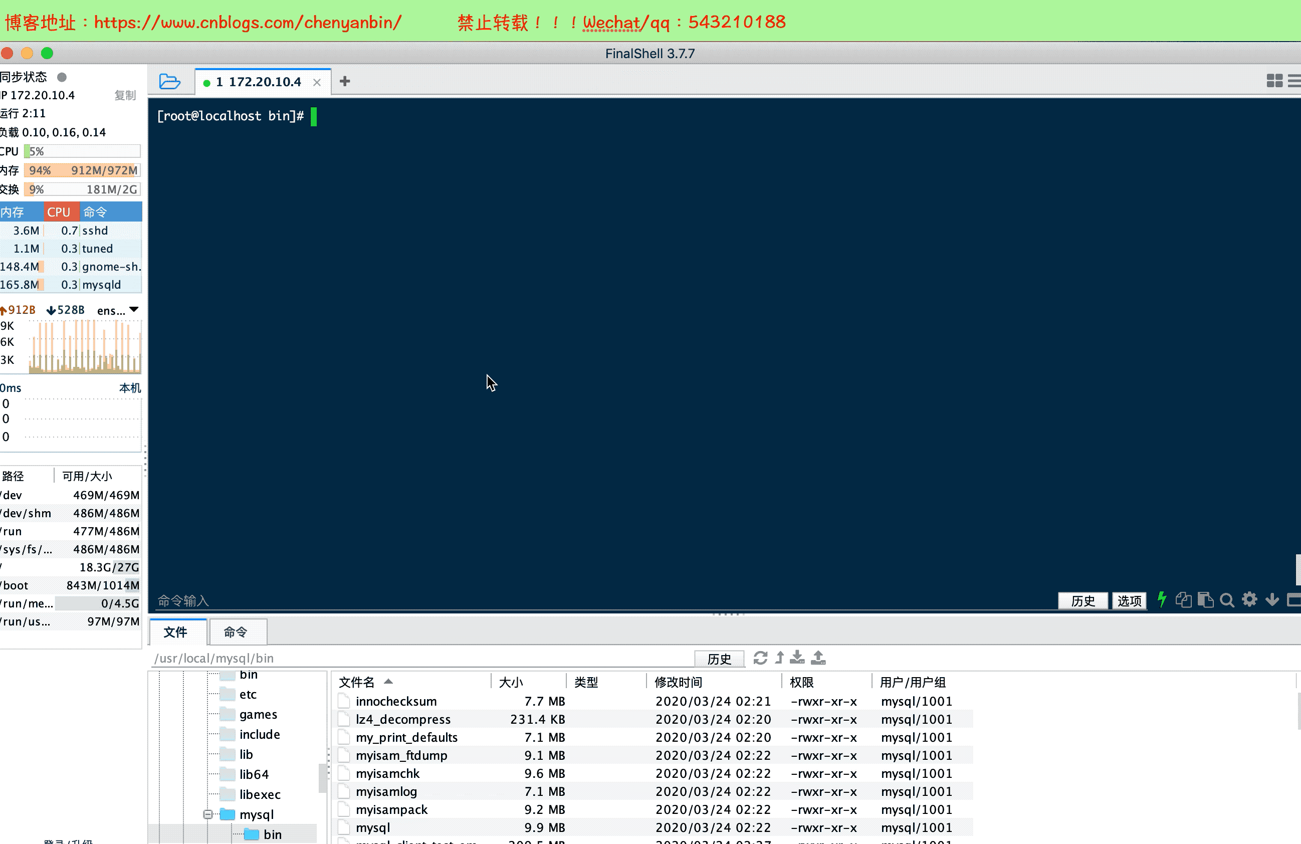
Task: Click the /boot disk usage row
Action: pyautogui.click(x=71, y=585)
